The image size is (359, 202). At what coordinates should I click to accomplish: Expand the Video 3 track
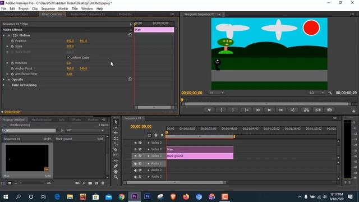click(148, 143)
